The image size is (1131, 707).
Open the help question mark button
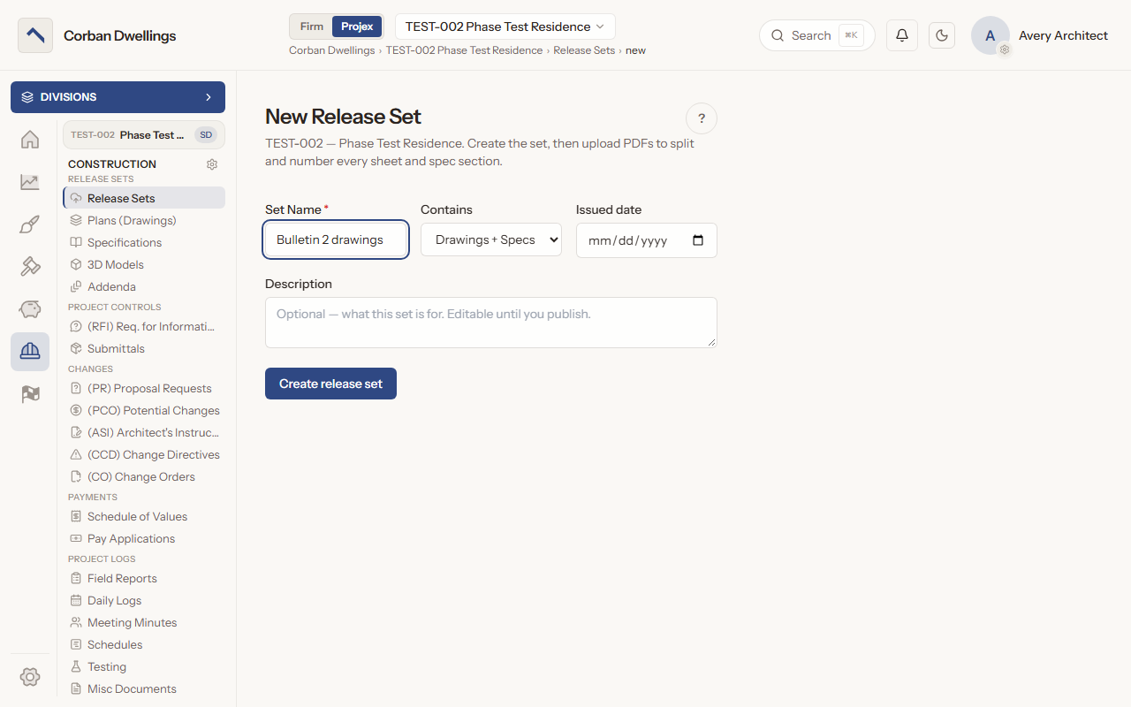tap(702, 118)
